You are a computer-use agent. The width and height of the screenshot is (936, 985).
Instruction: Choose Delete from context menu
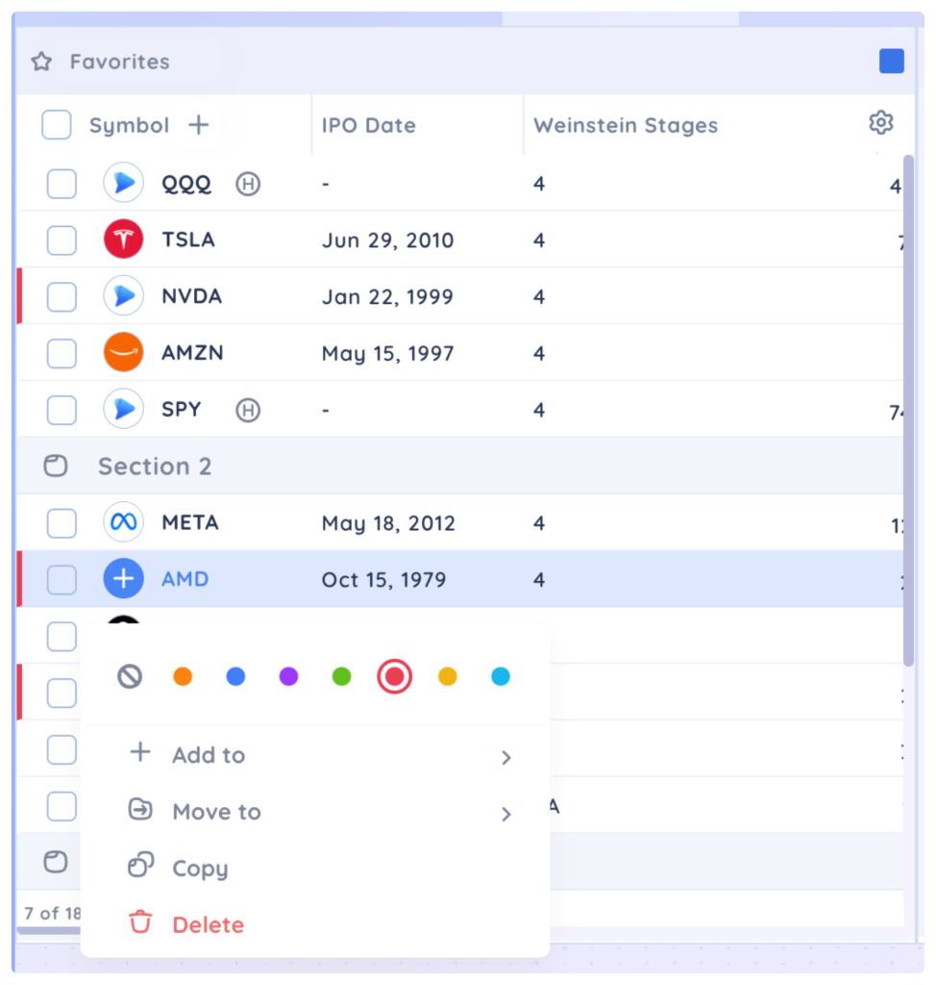315,924
